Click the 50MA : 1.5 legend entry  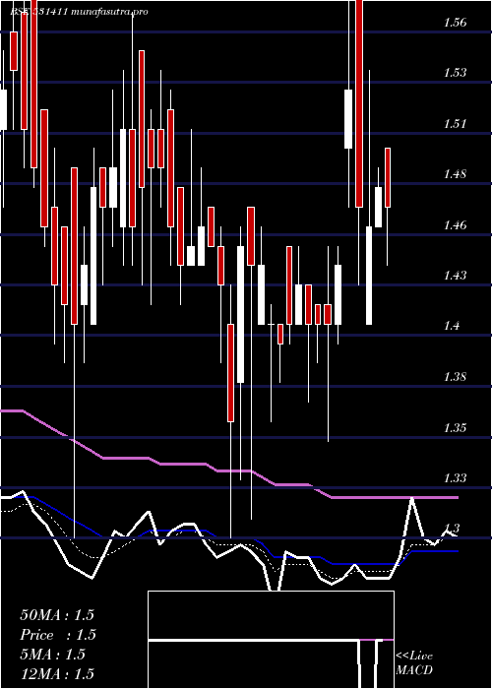coord(57,615)
